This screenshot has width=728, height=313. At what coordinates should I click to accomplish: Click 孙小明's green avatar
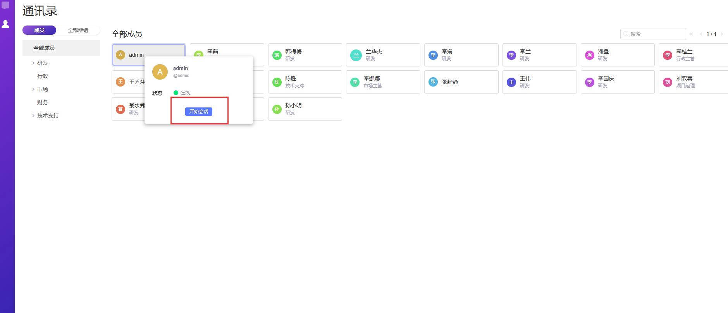tap(277, 109)
